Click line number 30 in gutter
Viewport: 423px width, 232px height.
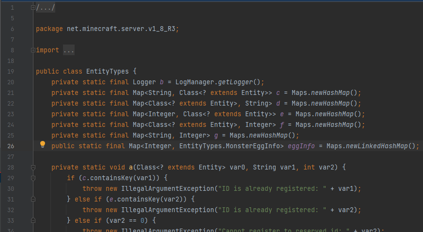point(11,189)
